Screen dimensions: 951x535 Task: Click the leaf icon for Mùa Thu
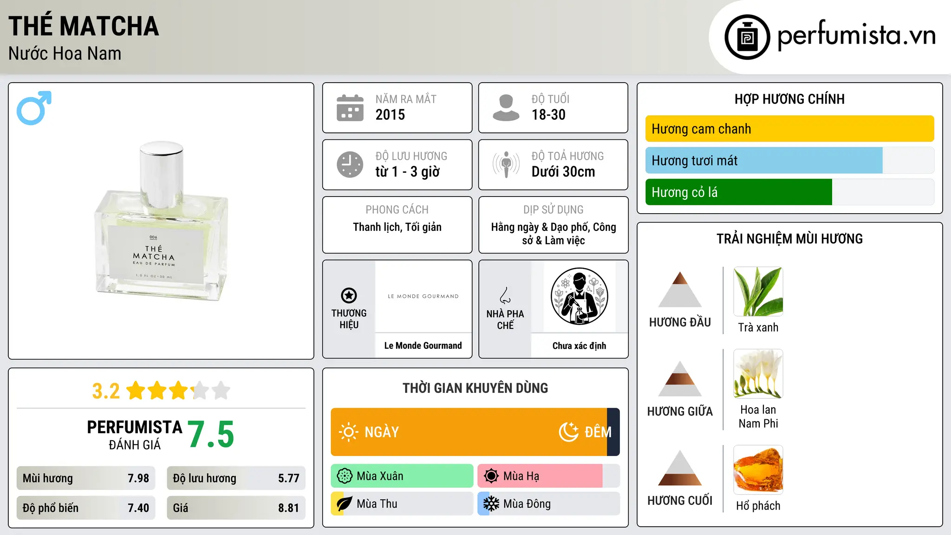pos(345,504)
